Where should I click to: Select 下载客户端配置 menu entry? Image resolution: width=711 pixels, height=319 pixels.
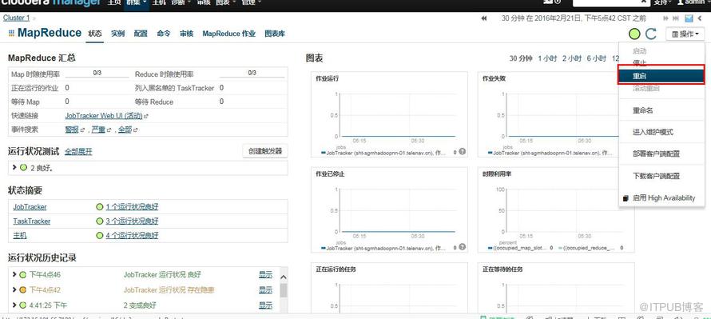[661, 176]
